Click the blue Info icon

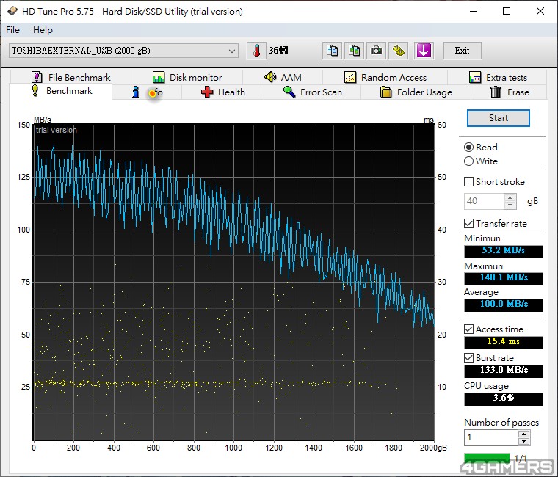tap(136, 92)
